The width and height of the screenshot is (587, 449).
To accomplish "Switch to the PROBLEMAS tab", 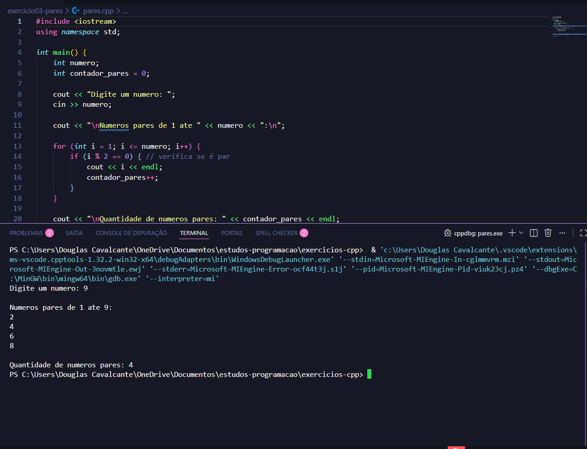I will 26,233.
